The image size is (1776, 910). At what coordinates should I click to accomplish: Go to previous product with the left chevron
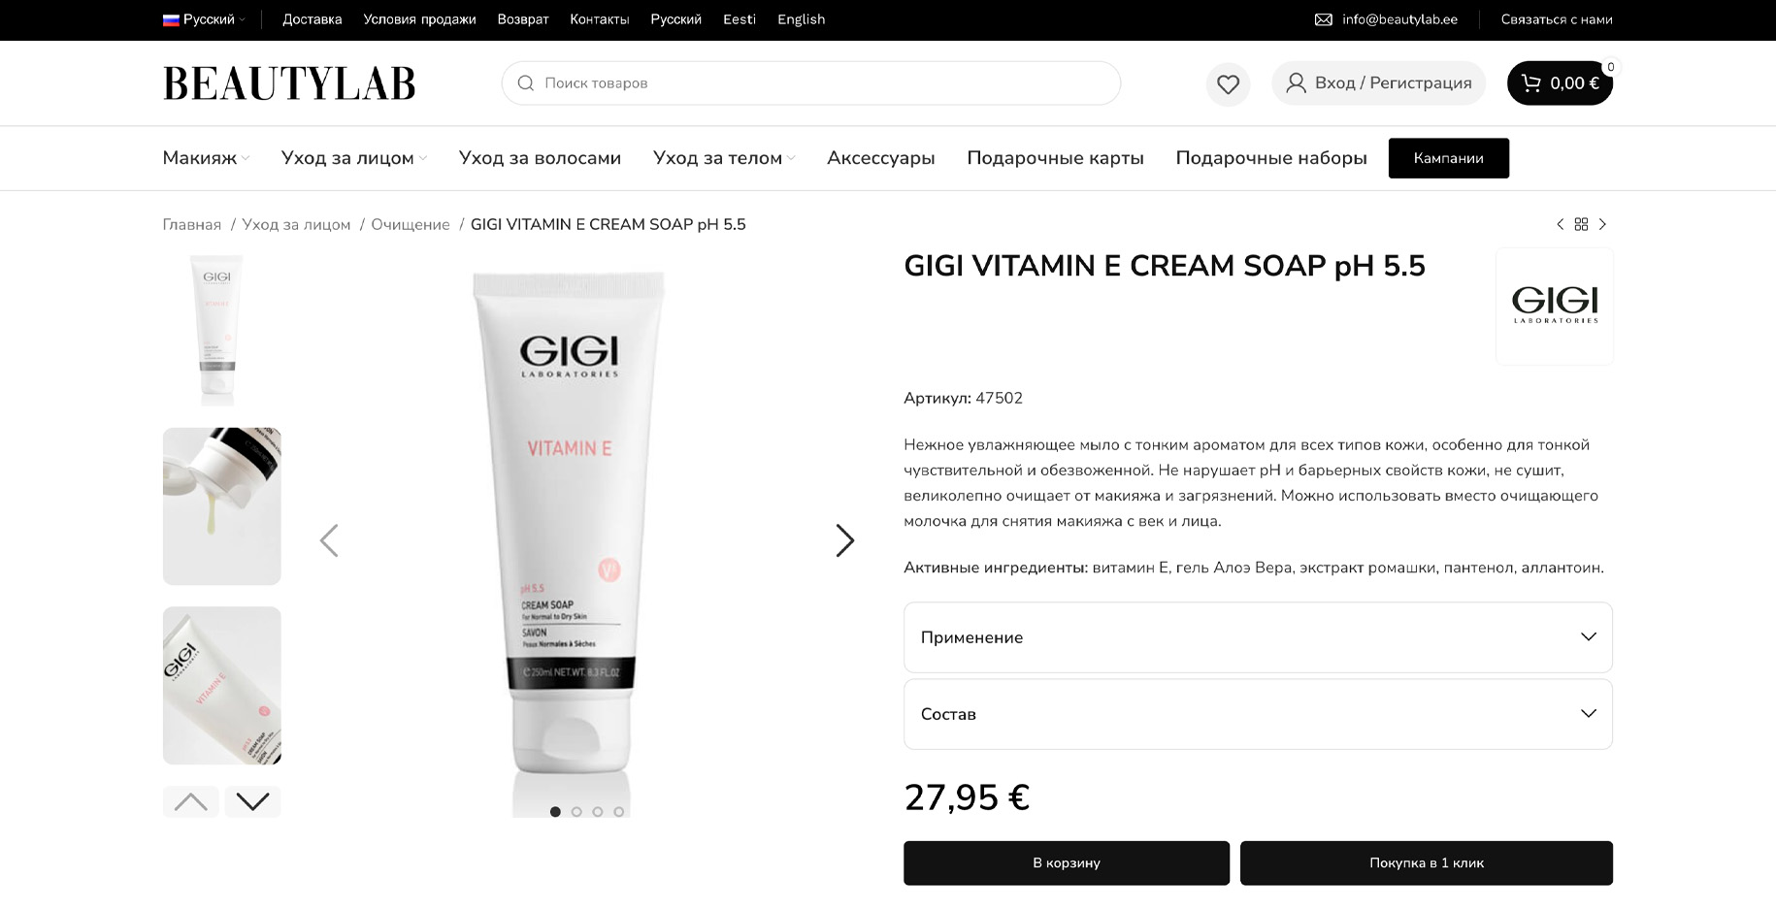click(1560, 224)
